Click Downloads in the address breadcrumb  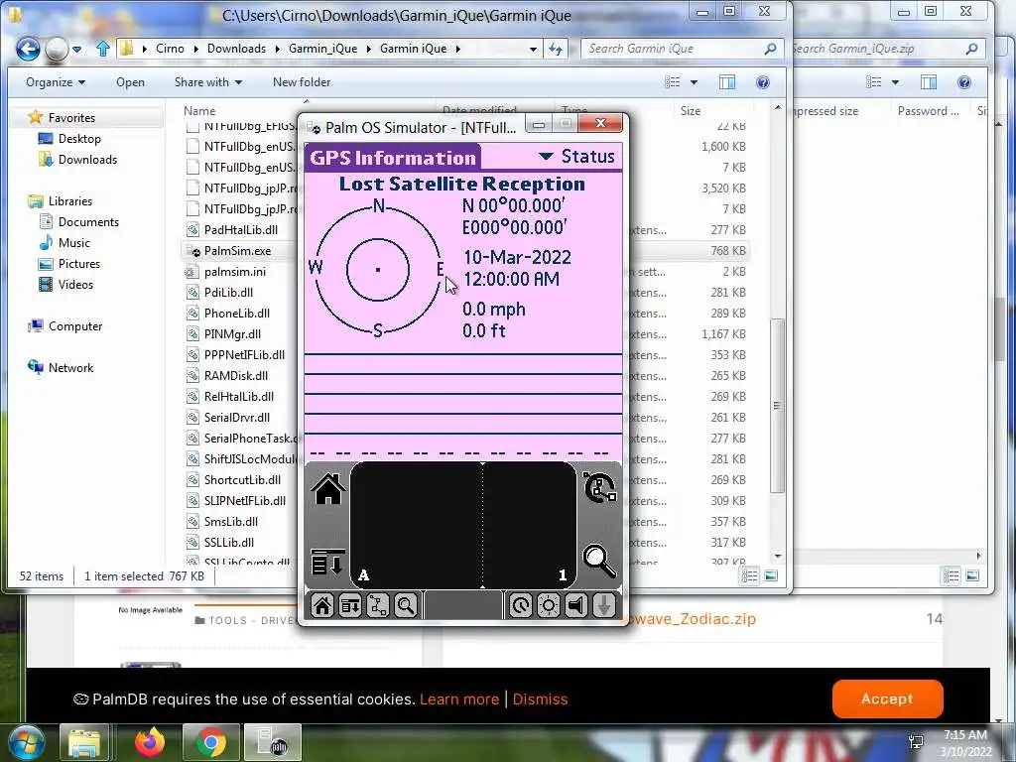point(236,49)
